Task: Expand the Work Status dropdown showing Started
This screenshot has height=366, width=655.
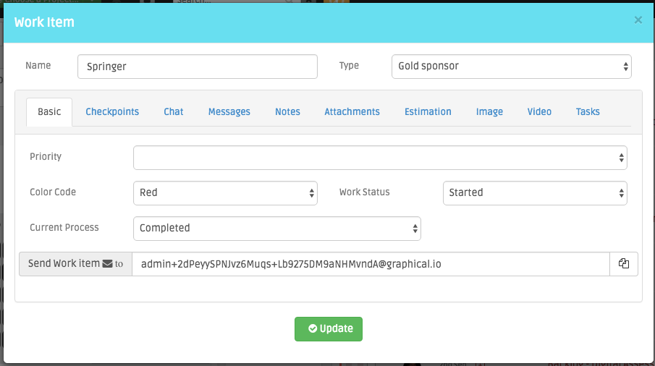Action: click(535, 193)
